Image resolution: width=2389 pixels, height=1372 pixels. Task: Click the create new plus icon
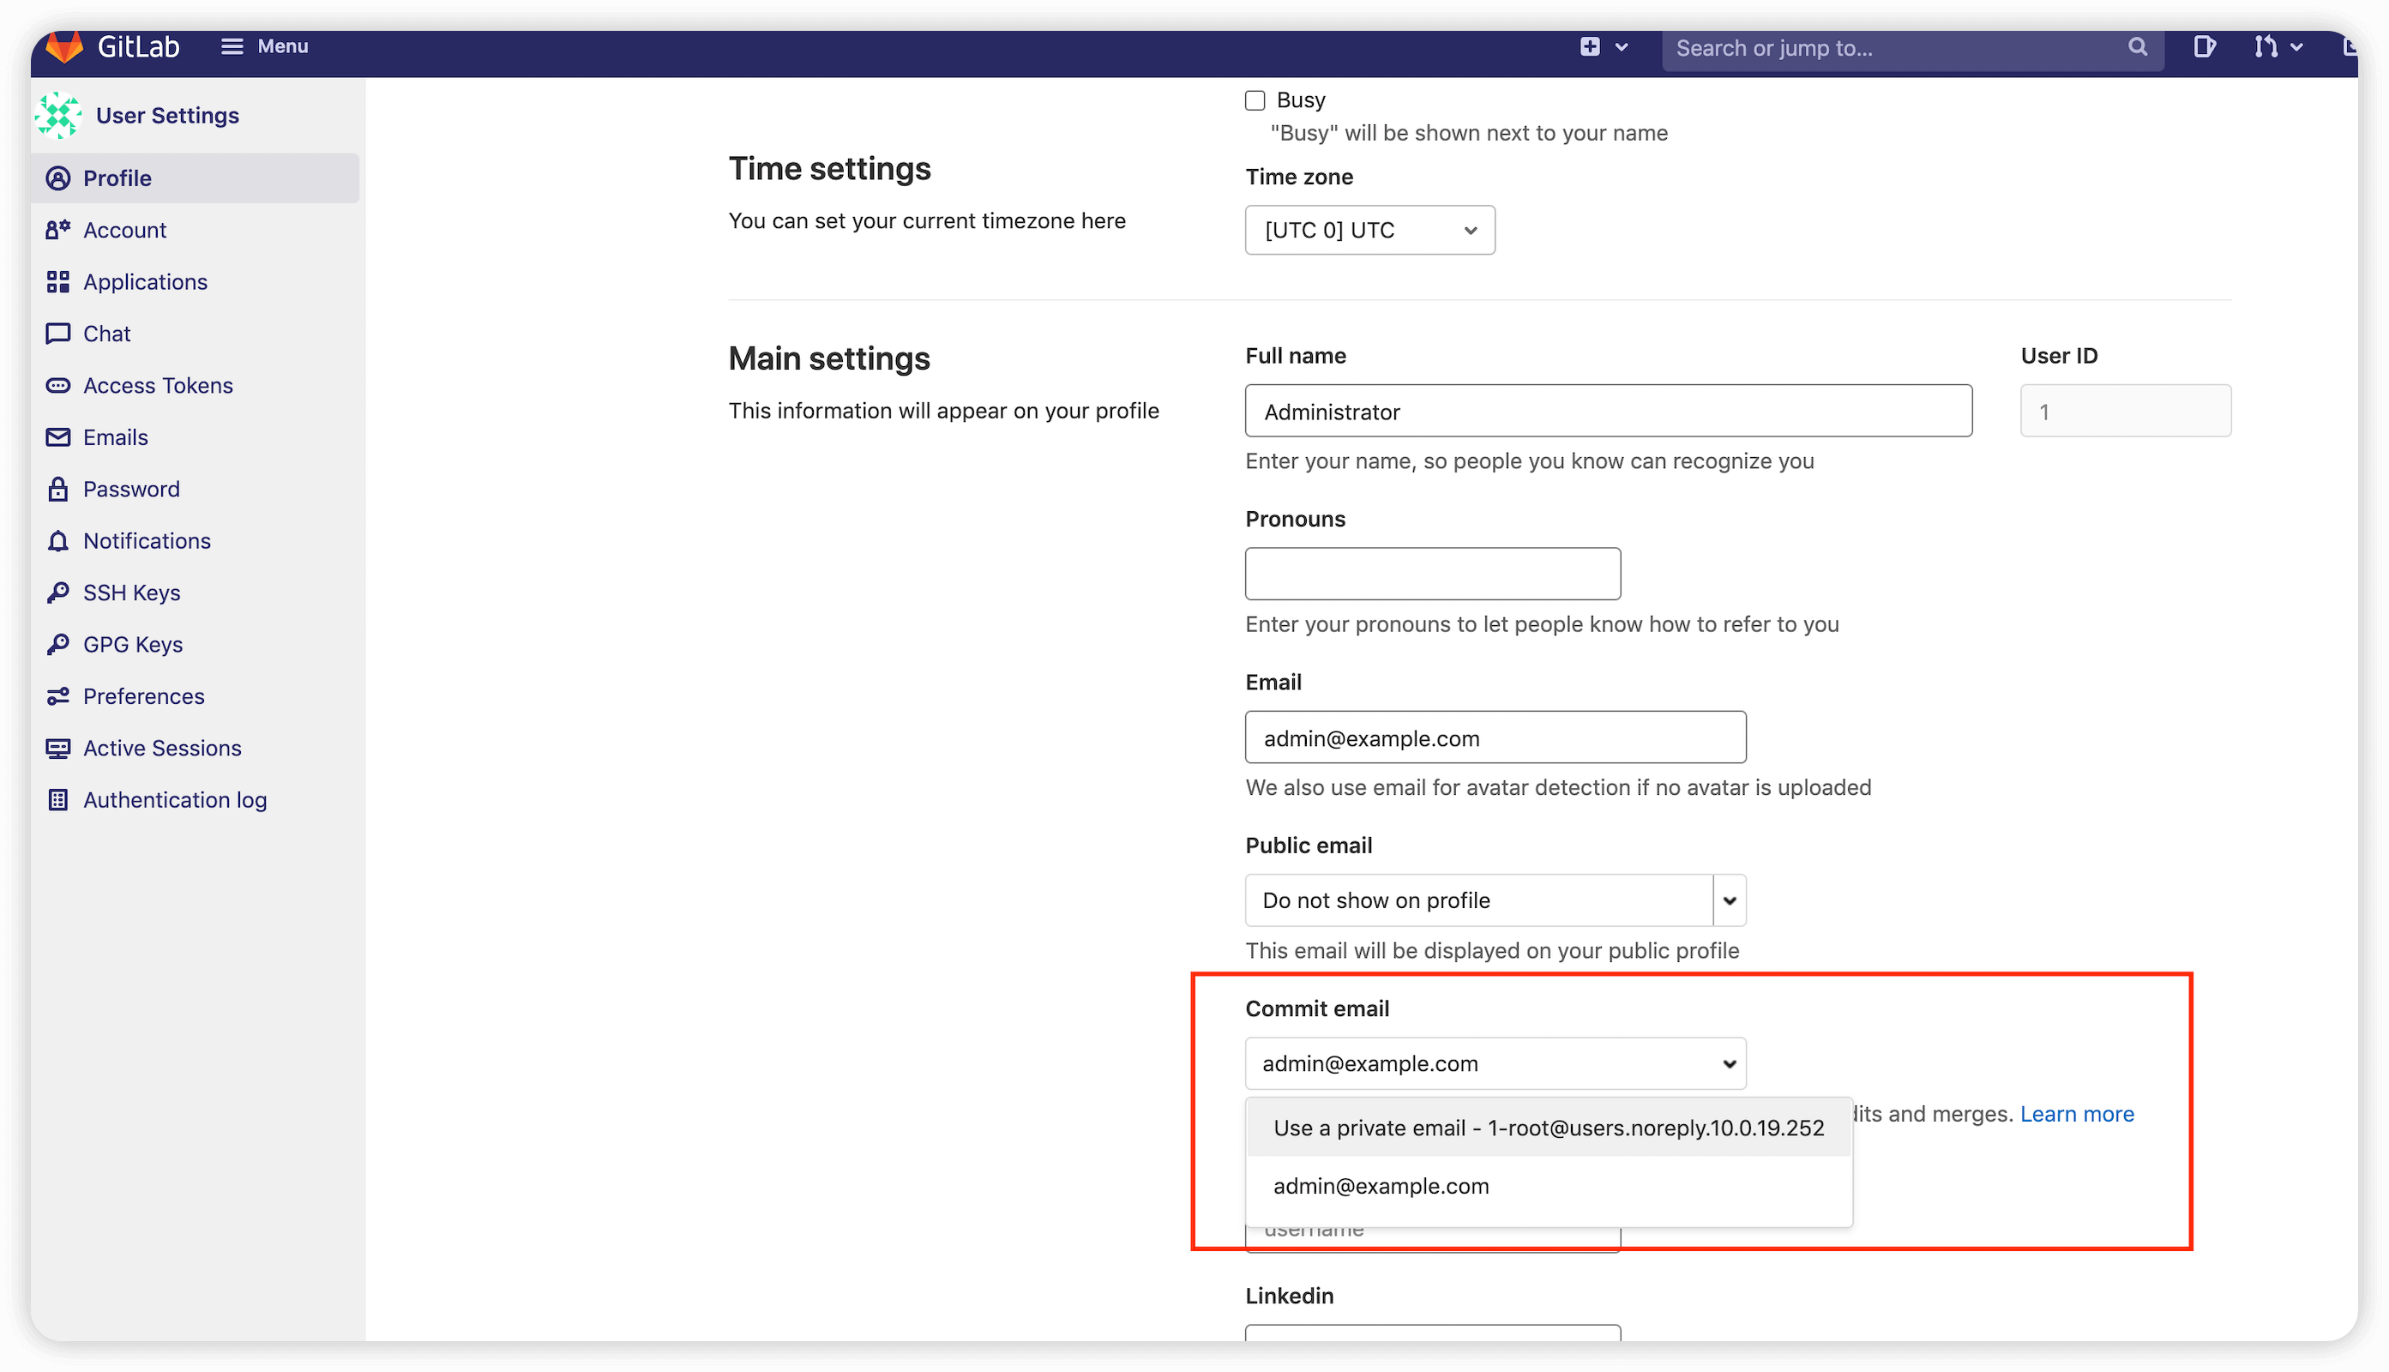click(1590, 46)
